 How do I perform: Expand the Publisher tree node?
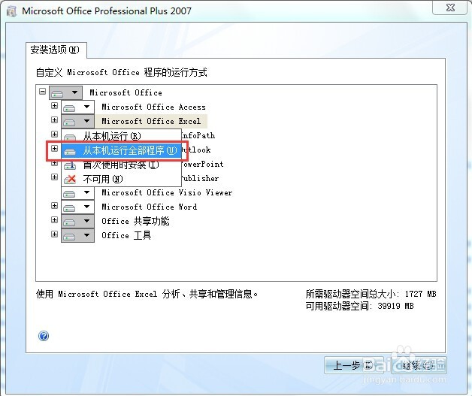(x=54, y=177)
